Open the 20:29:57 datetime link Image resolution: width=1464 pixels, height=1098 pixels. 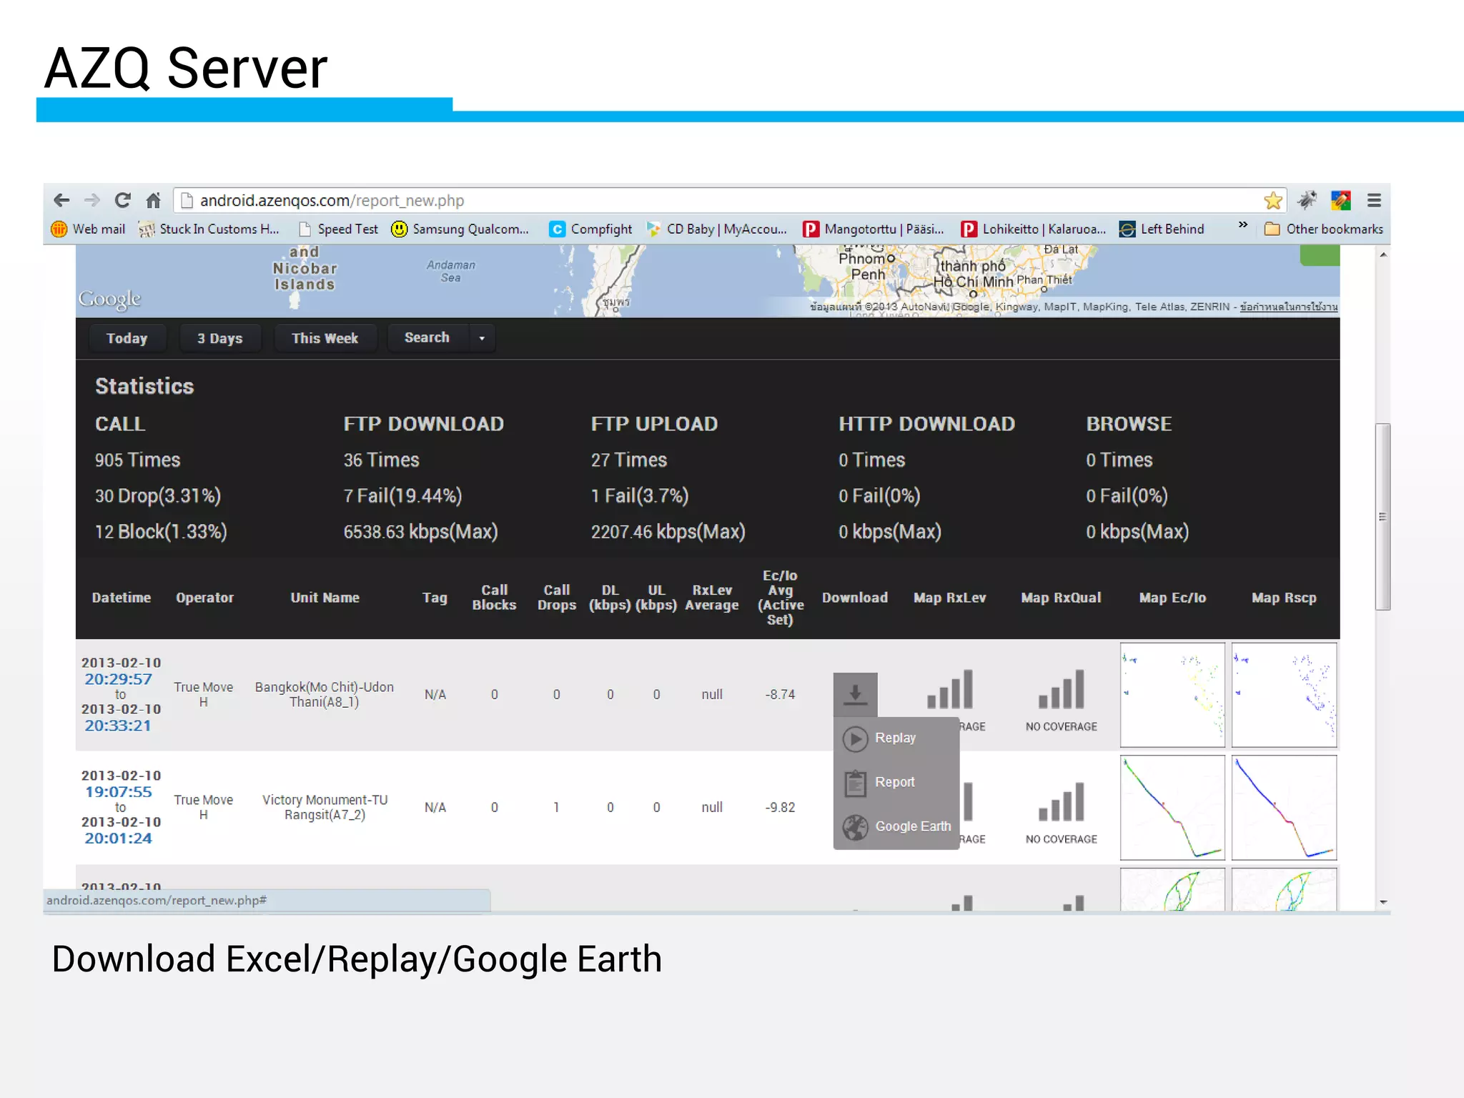pyautogui.click(x=118, y=679)
